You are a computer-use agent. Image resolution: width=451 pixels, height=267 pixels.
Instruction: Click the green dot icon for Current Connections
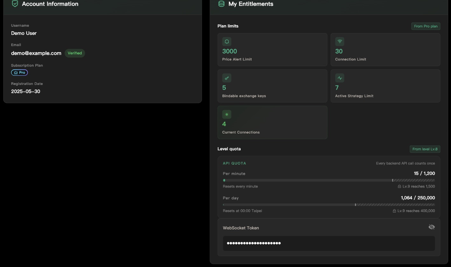(227, 114)
